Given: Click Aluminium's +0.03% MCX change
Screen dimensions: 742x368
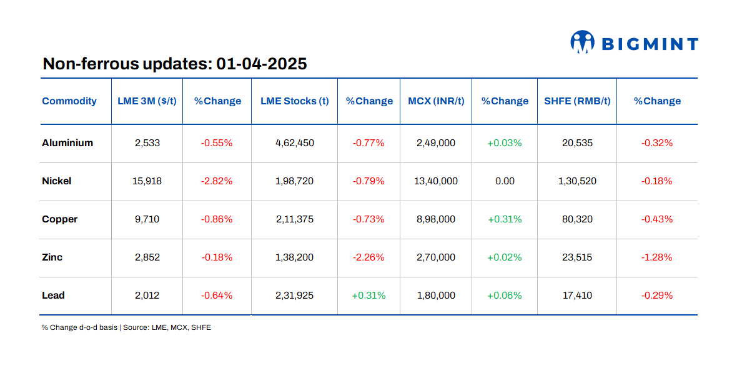Looking at the screenshot, I should coord(504,143).
